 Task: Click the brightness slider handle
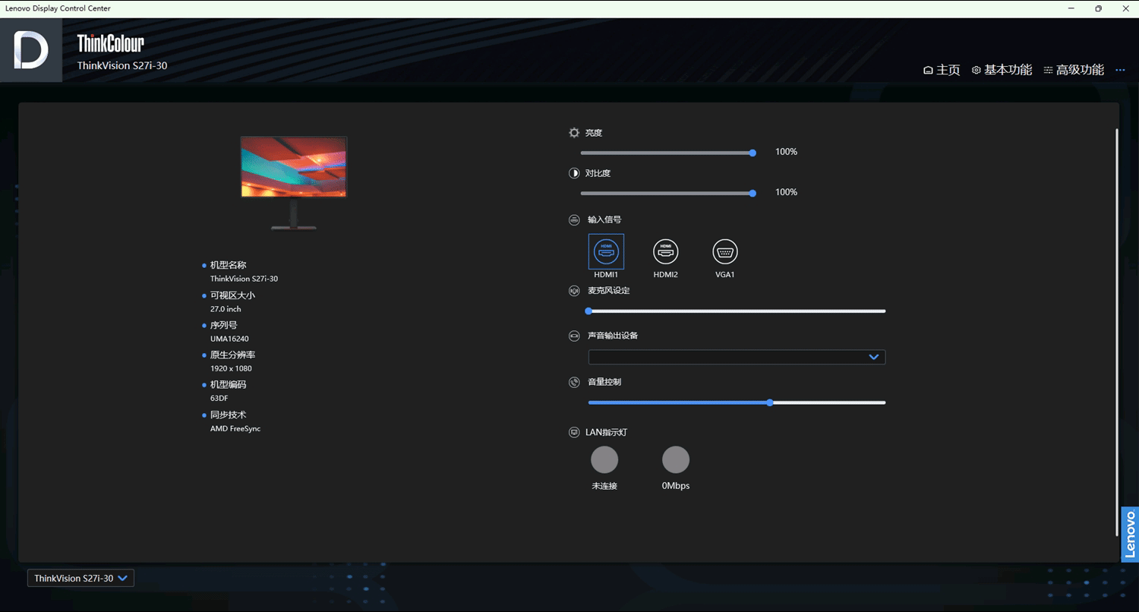(x=752, y=153)
